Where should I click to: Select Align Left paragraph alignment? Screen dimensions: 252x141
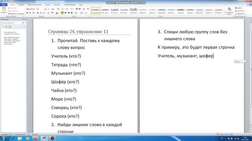tap(62, 13)
